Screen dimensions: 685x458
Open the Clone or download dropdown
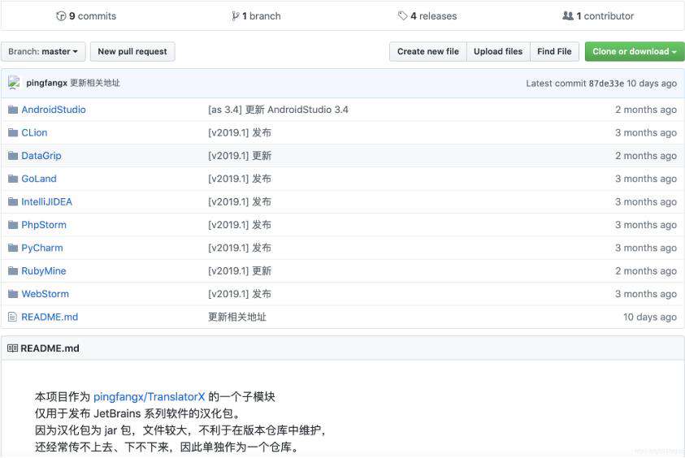click(x=635, y=51)
